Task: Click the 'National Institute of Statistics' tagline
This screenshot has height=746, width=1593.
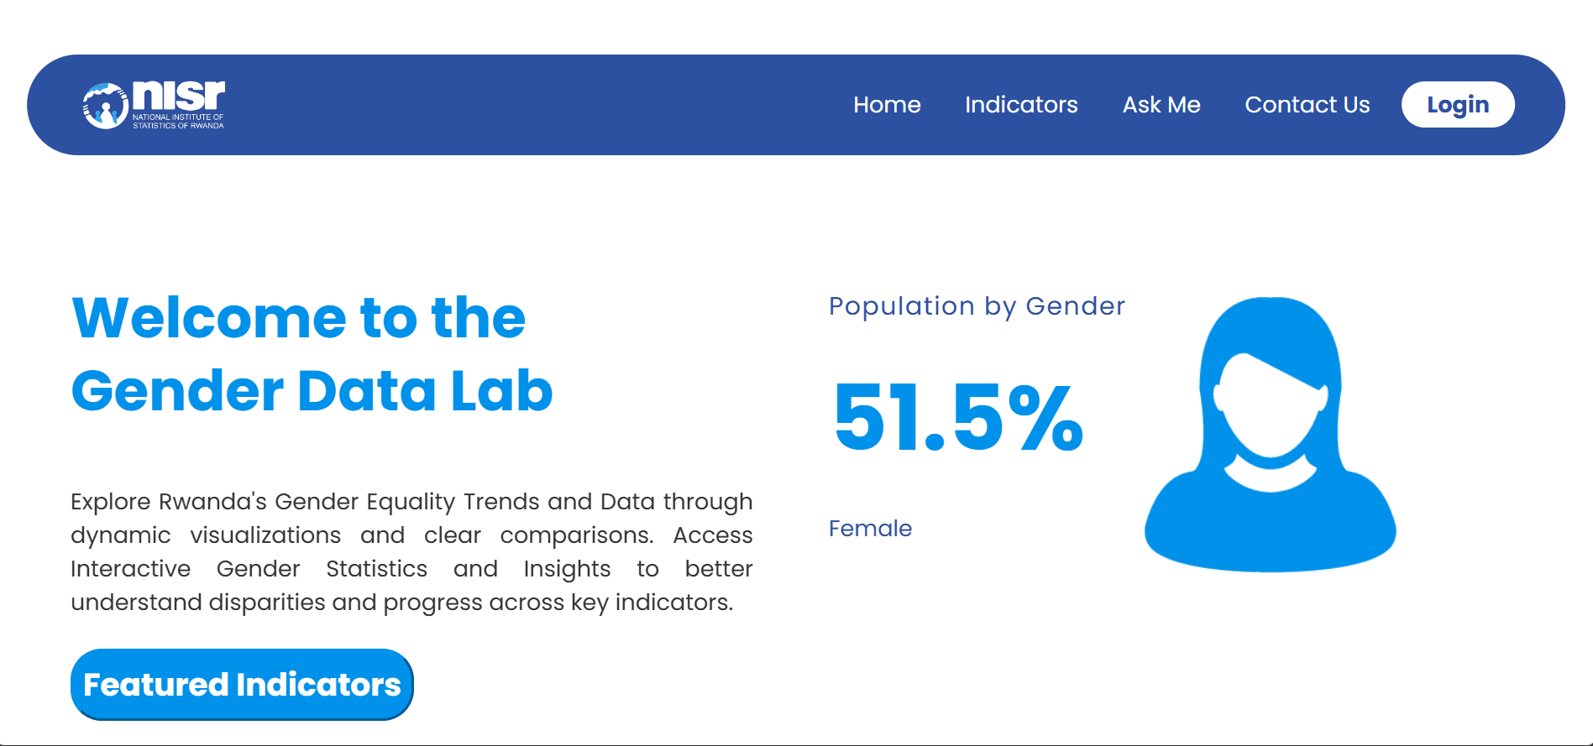Action: coord(179,123)
